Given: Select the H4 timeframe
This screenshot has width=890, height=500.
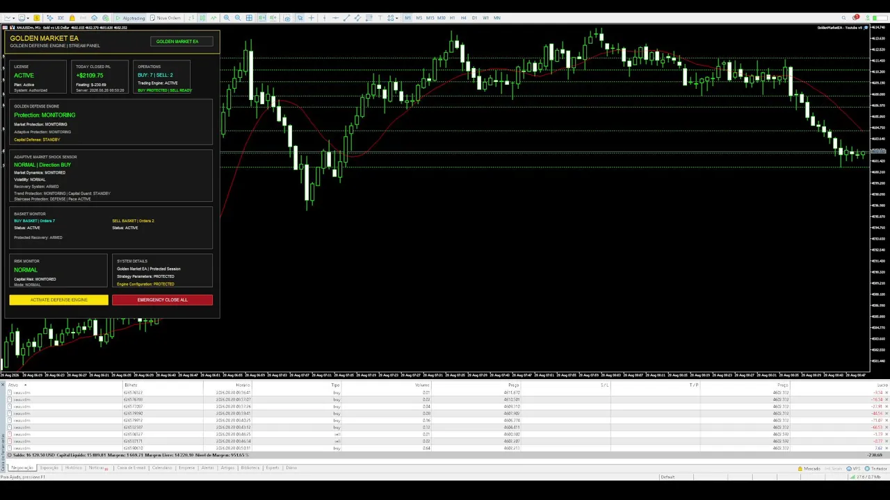Looking at the screenshot, I should (464, 18).
